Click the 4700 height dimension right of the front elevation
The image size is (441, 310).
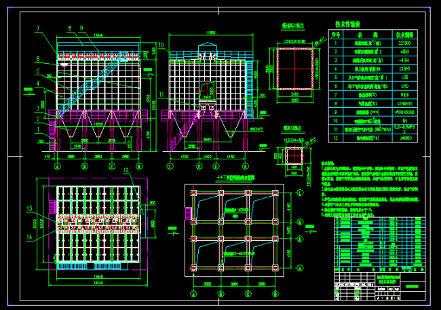pos(149,135)
